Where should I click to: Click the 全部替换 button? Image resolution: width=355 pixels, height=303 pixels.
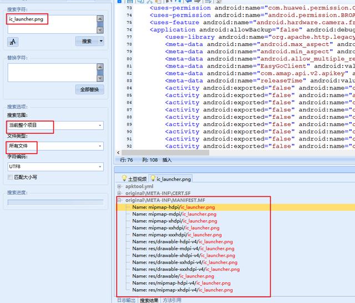coord(90,89)
